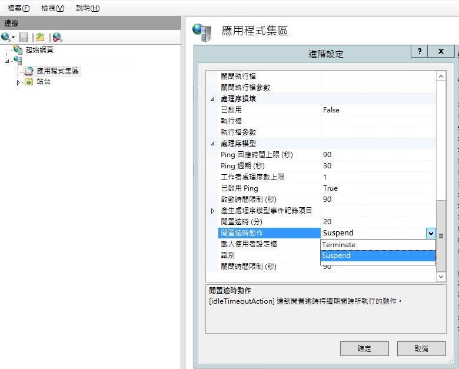Click the large 應用程式集區 header icon
Image resolution: width=459 pixels, height=369 pixels.
202,32
